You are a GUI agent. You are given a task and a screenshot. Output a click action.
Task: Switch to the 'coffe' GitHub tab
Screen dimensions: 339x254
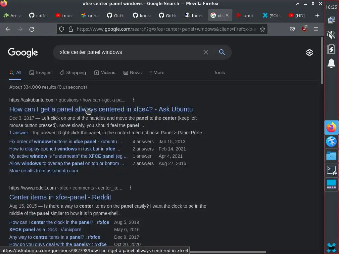(39, 16)
